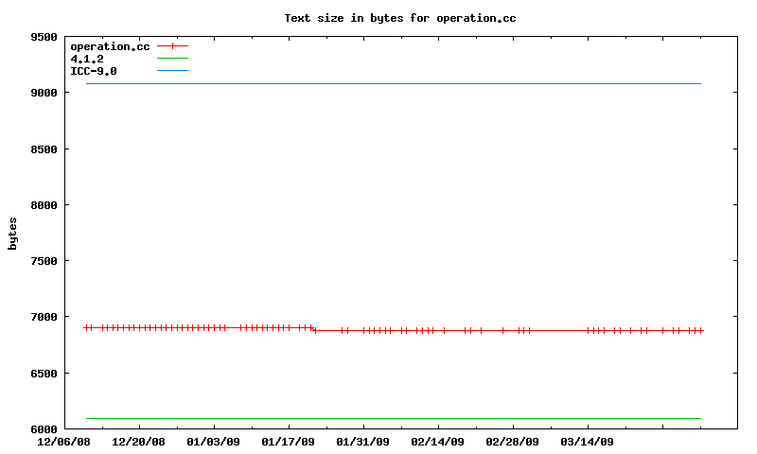Click the 7500 y-axis tick label
Viewport: 757px width, 454px height.
[44, 261]
